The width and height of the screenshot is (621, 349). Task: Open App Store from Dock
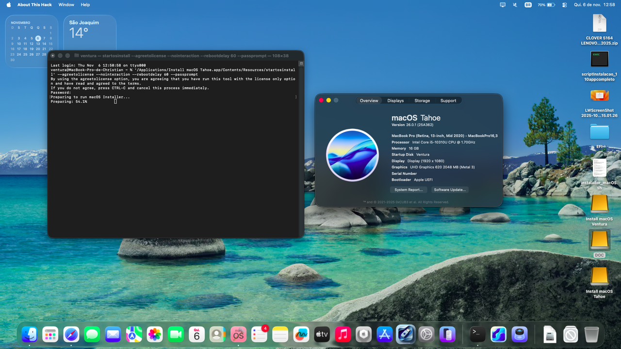[384, 334]
